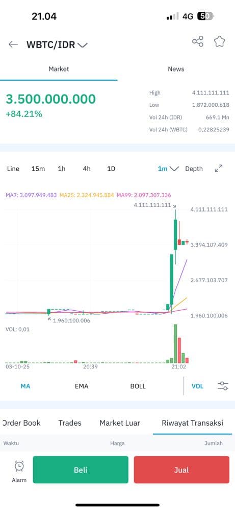Viewport: 235px width, 511px height.
Task: Switch chart to 15m timeframe
Action: coord(38,169)
